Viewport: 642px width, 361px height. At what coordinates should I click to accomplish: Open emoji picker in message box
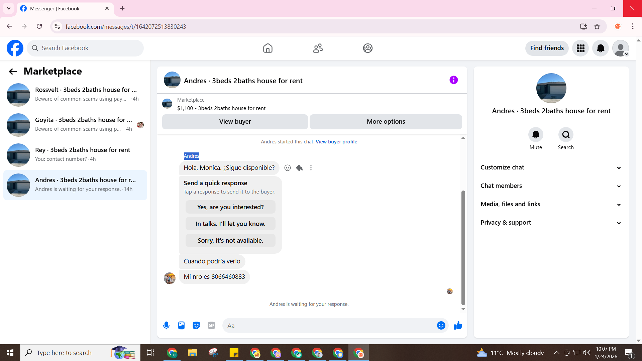tap(441, 325)
